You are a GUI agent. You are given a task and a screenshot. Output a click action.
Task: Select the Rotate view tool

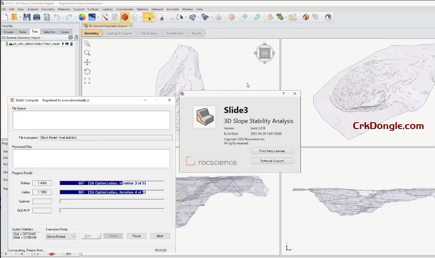[87, 71]
